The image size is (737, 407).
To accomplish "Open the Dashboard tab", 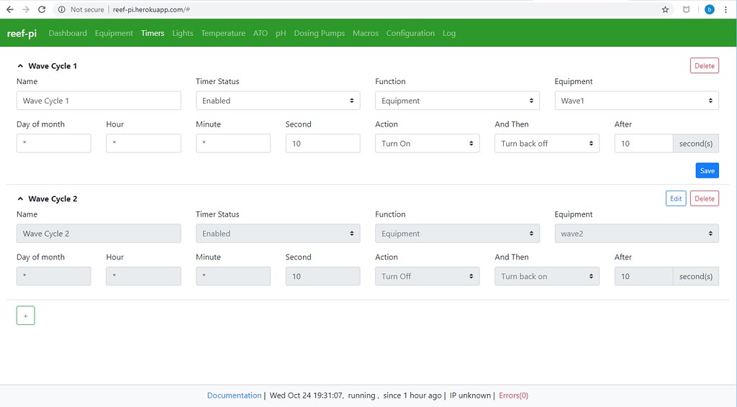I will (x=68, y=33).
